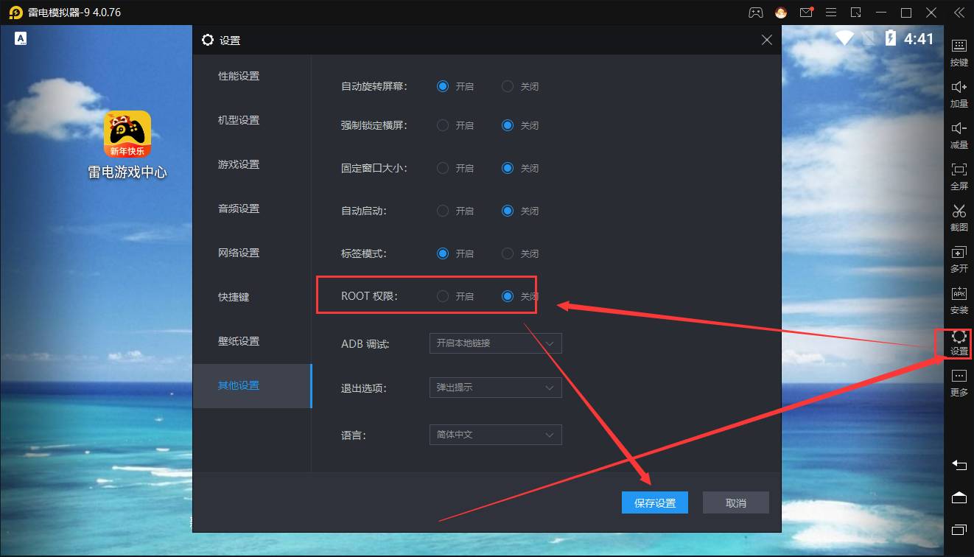Screen dimensions: 974x557
Task: Enable 固定窗口大小 by selecting 开启
Action: pyautogui.click(x=443, y=168)
